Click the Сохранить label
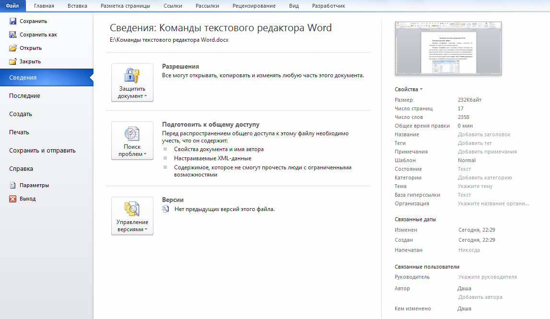550x319 pixels. pos(33,21)
